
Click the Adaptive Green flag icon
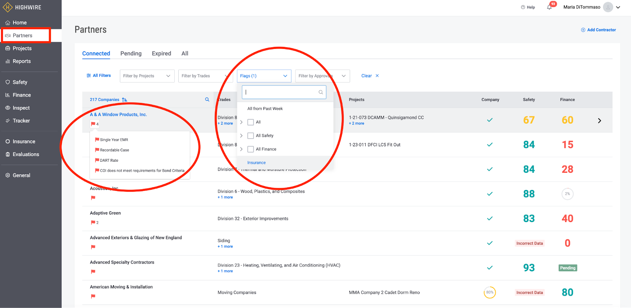pos(93,222)
